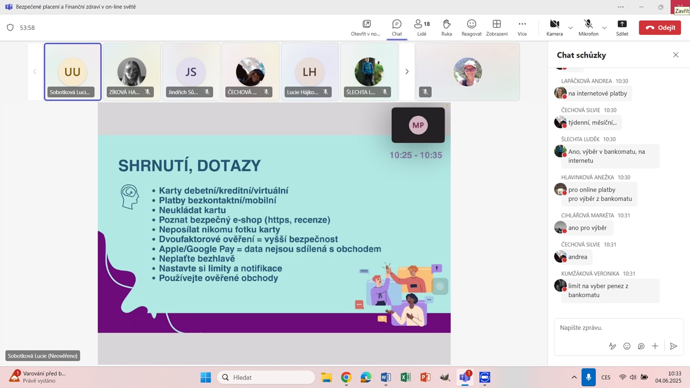
Task: Expand the camera options dropdown arrow
Action: 570,28
